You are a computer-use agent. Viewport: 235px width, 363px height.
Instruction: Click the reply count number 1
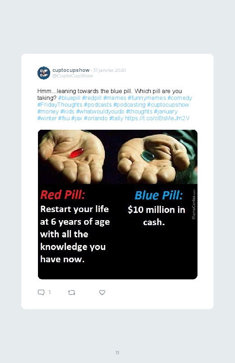50,292
